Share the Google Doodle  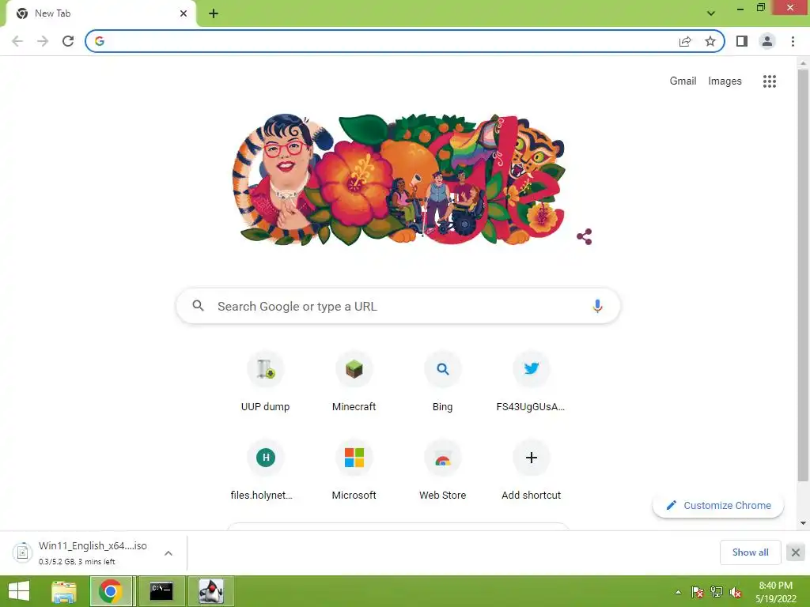585,237
